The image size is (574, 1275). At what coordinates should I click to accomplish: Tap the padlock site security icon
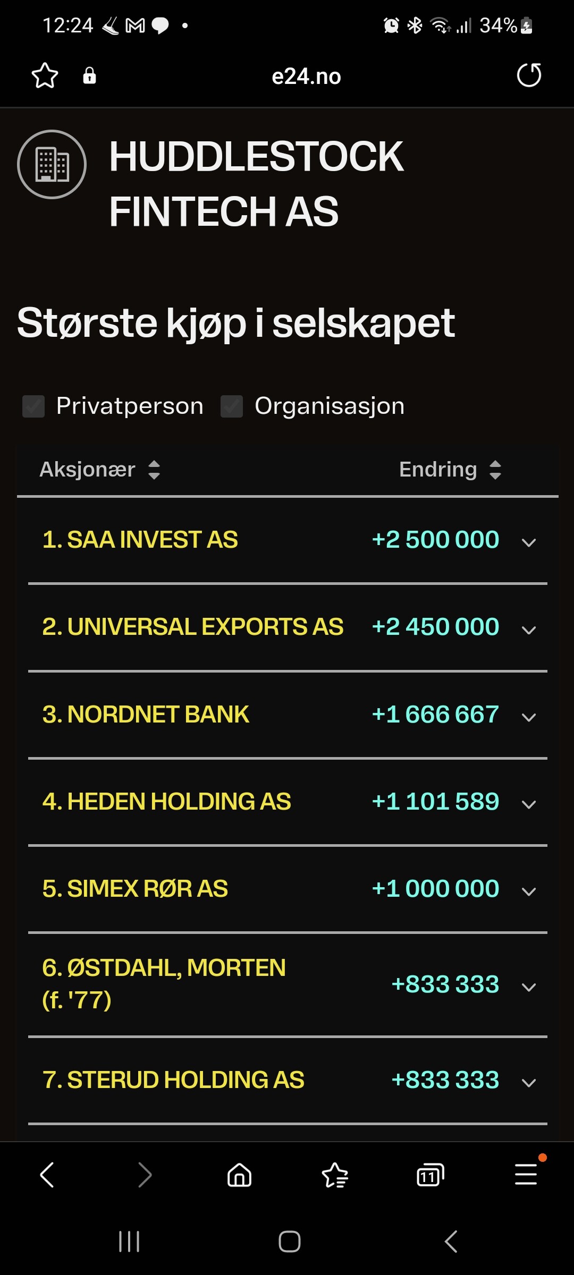(90, 75)
